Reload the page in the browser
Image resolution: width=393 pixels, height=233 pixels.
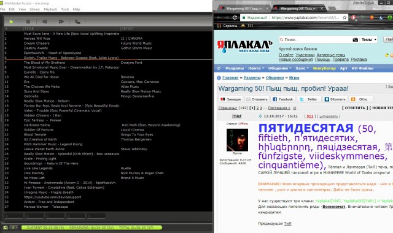point(235,18)
